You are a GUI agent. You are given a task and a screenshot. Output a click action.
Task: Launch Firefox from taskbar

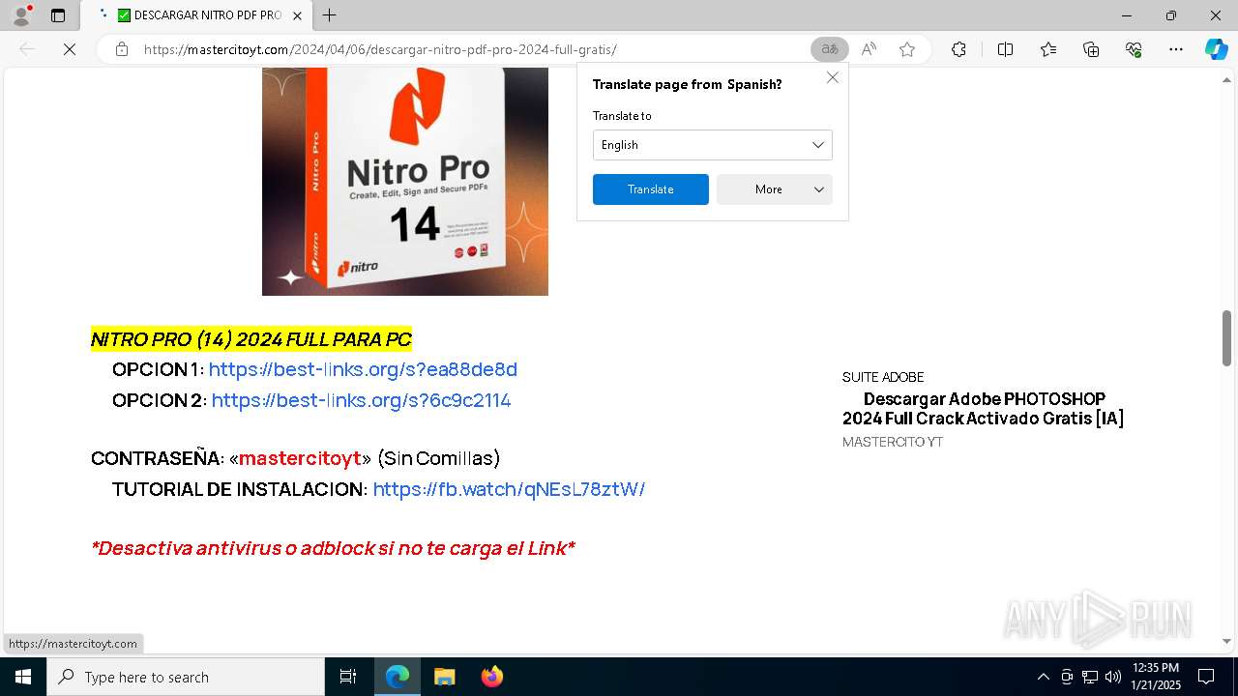point(491,677)
